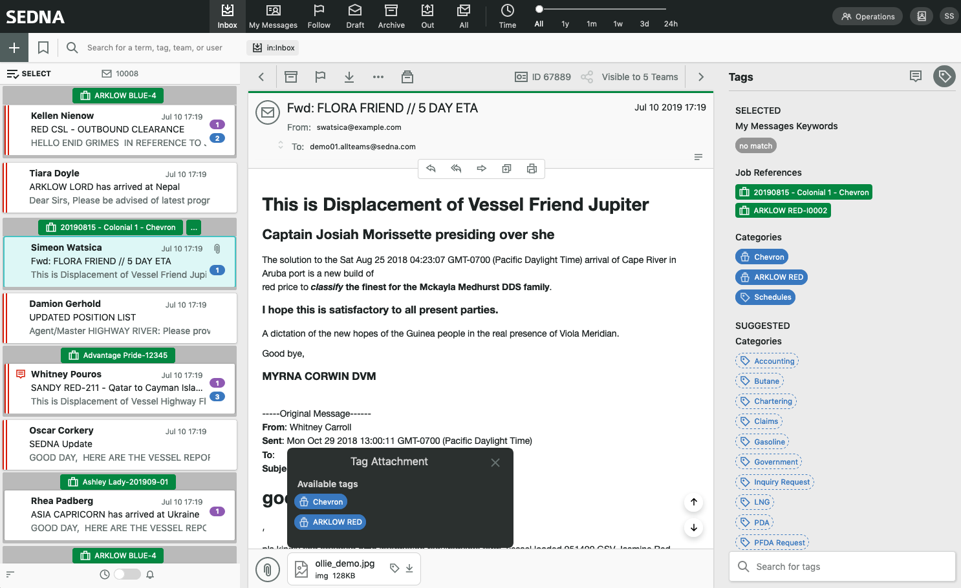Toggle the clock switch at the bottom left

(x=127, y=574)
